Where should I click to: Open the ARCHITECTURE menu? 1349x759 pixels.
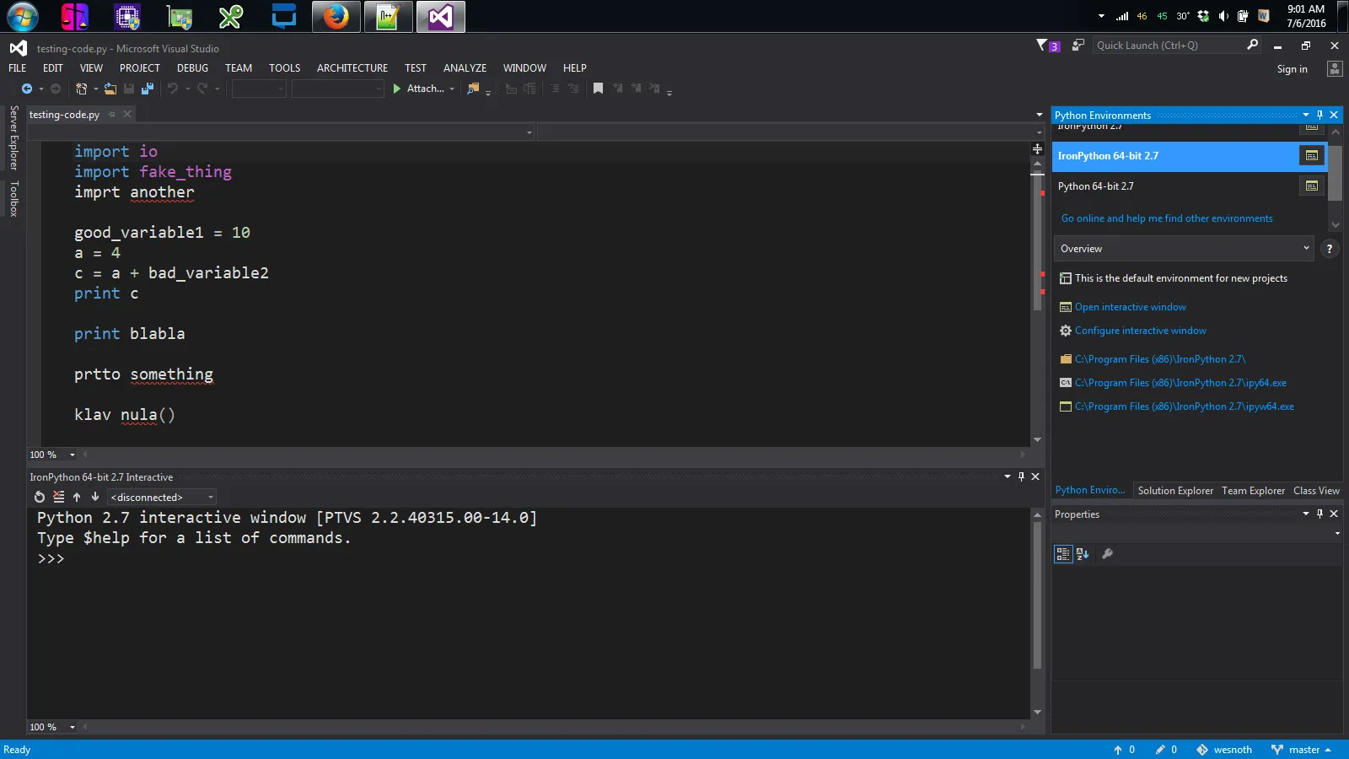coord(352,68)
